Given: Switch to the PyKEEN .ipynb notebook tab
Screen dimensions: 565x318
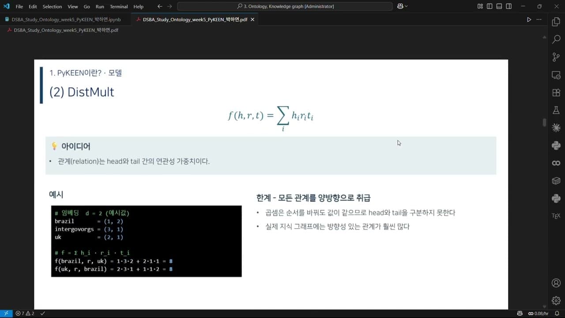Looking at the screenshot, I should coord(65,19).
